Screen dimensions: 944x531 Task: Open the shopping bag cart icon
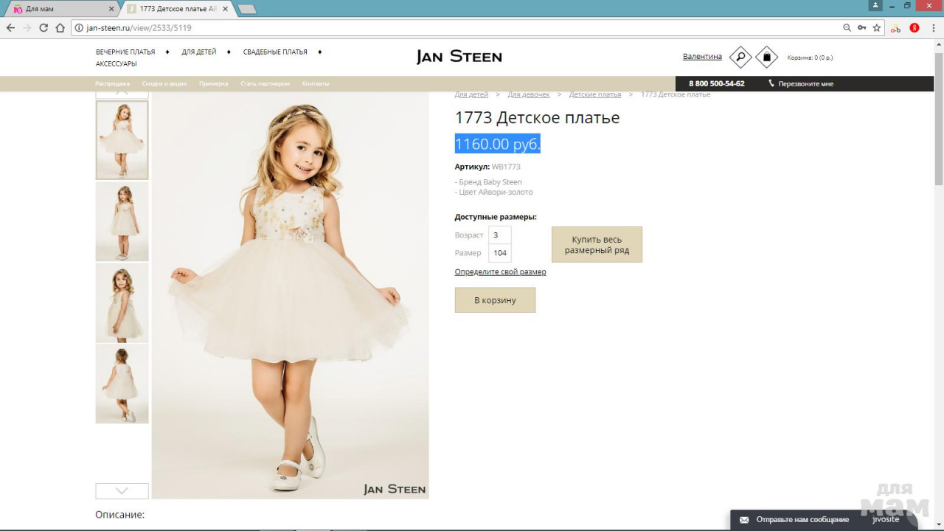pos(767,57)
